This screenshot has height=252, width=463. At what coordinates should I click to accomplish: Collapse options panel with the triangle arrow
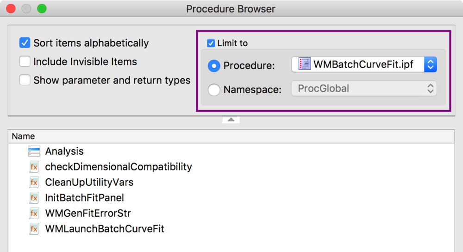[x=231, y=120]
